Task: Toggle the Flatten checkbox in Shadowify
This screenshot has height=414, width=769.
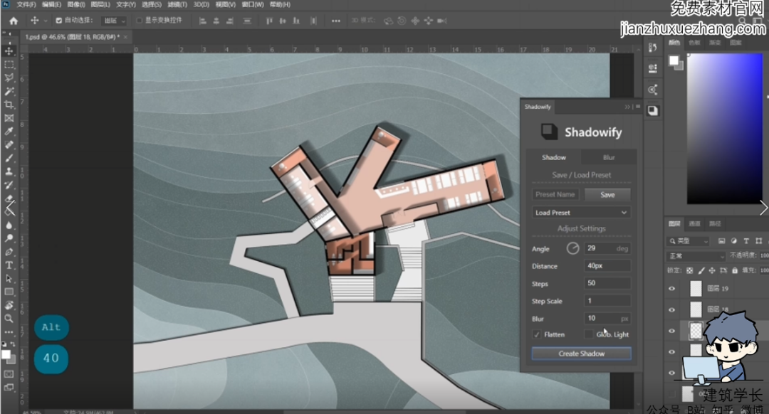Action: point(537,334)
